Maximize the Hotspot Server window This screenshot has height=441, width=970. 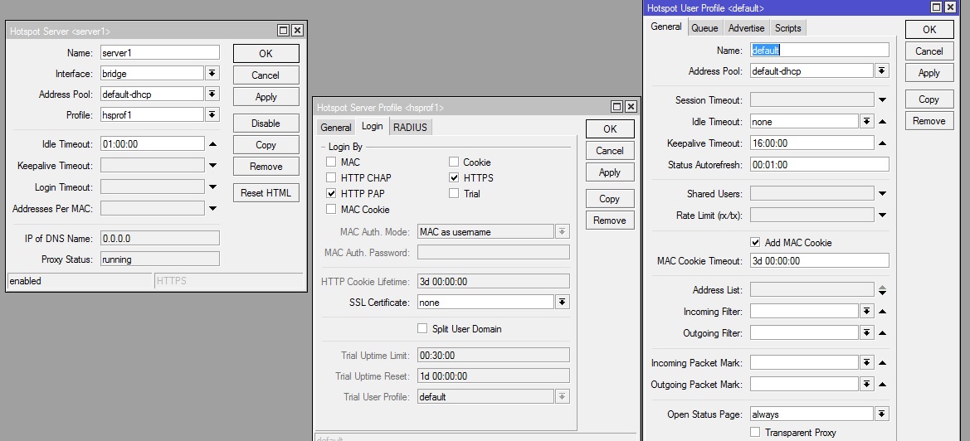coord(283,31)
